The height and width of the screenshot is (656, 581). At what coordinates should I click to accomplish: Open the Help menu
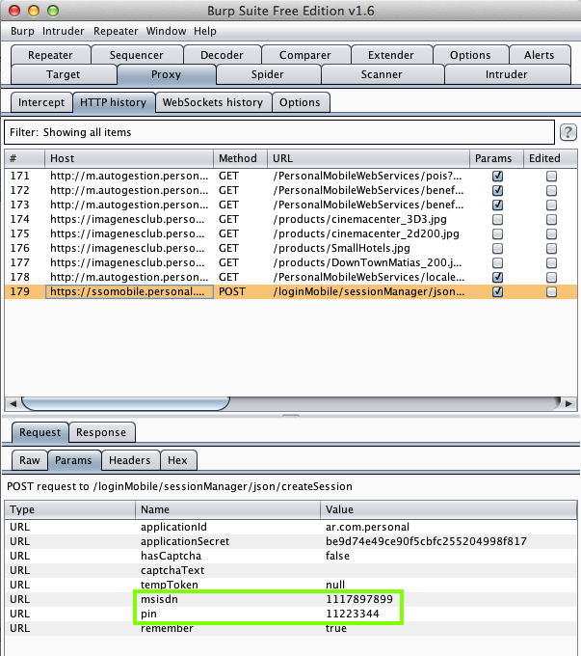(x=205, y=32)
